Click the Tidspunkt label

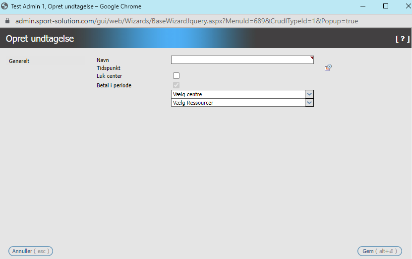(x=109, y=68)
